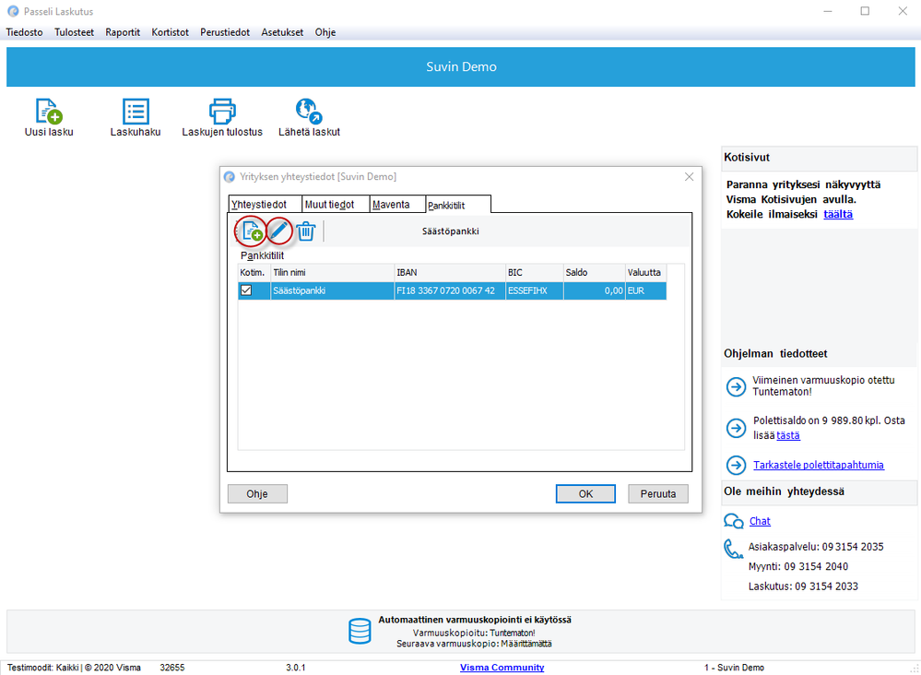Click the phone handset icon next to Asiakaspalvelu
Viewport: 921px width, 675px height.
click(x=733, y=549)
